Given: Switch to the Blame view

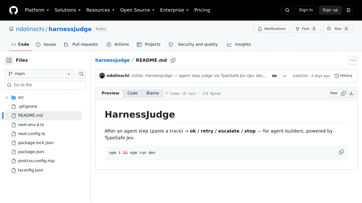Looking at the screenshot, I should [x=153, y=93].
